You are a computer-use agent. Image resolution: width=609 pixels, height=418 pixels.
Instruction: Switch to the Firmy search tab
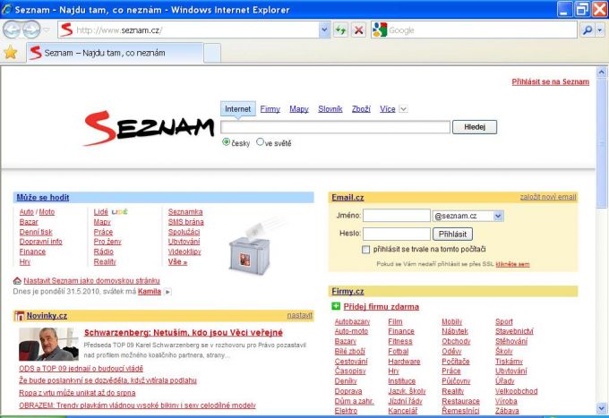coord(270,109)
